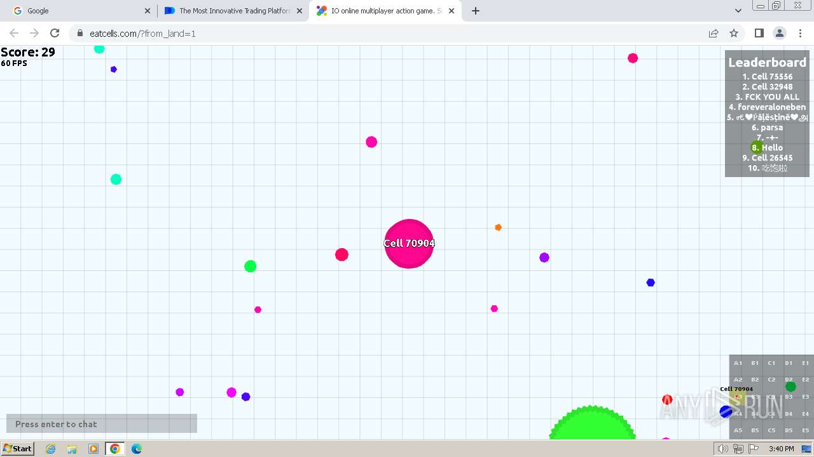Open Windows Media Player taskbar icon
Image resolution: width=814 pixels, height=457 pixels.
point(93,449)
